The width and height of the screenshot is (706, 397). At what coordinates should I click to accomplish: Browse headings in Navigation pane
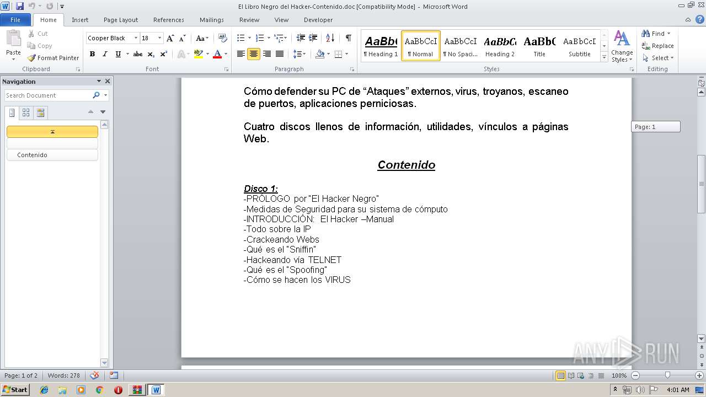(12, 113)
